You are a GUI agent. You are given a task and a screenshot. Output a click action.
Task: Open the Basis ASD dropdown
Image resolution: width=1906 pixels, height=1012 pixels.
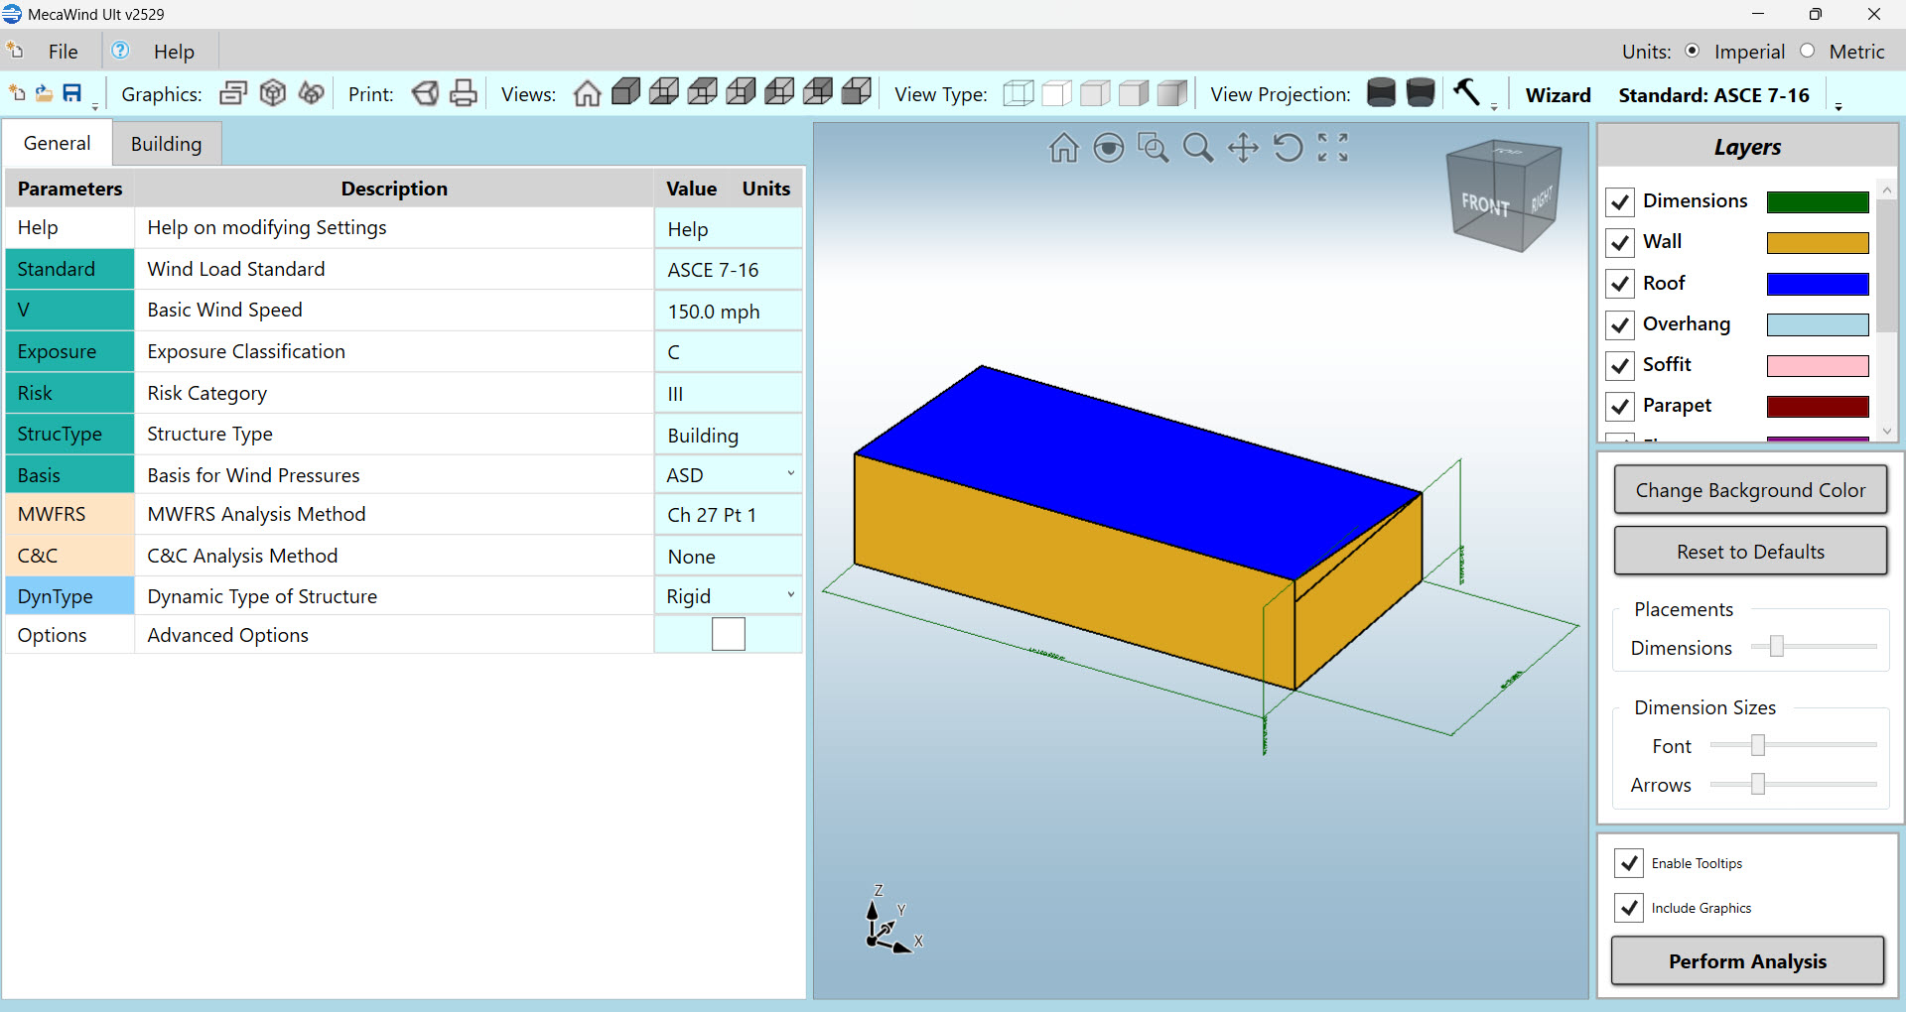click(790, 473)
